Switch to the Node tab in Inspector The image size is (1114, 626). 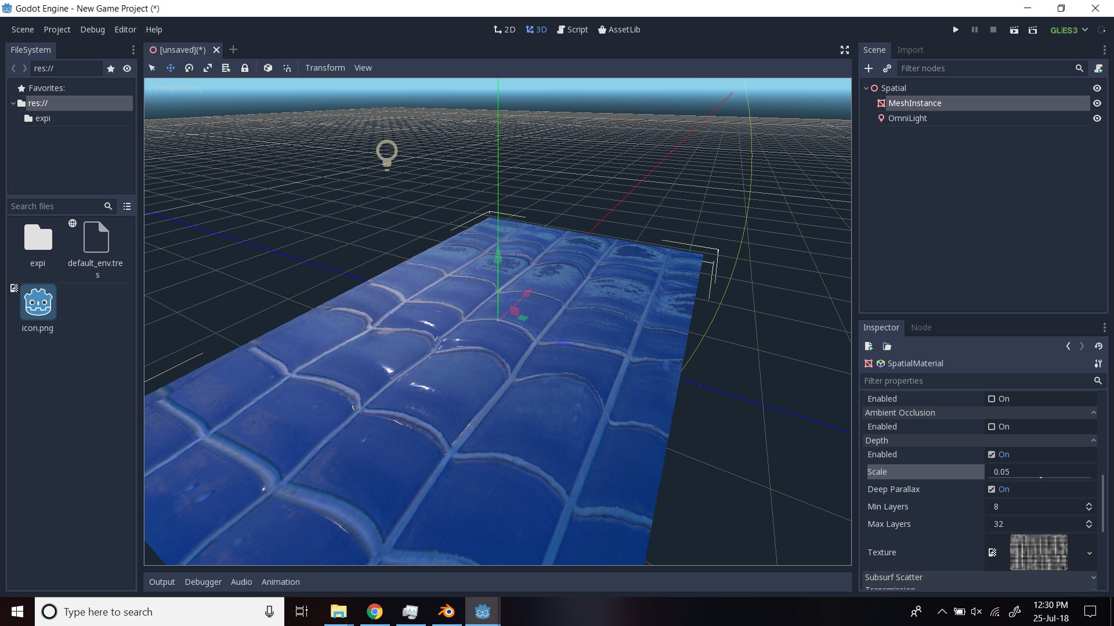[921, 327]
